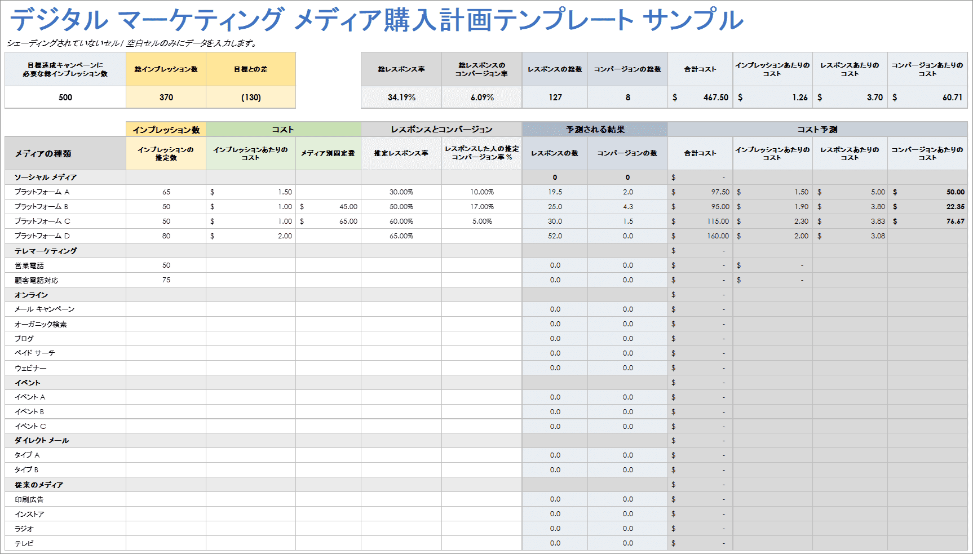Select total conversions value 8
Image resolution: width=973 pixels, height=554 pixels.
(x=628, y=97)
